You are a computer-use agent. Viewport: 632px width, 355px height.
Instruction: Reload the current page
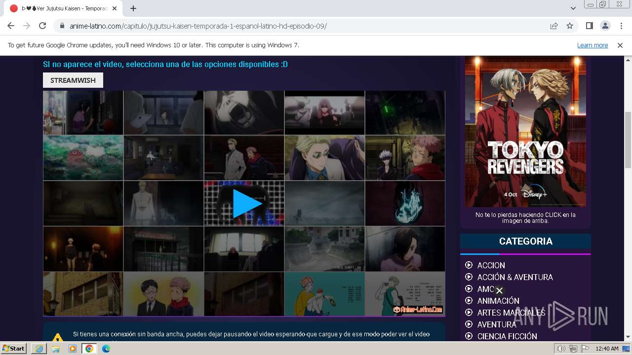42,26
